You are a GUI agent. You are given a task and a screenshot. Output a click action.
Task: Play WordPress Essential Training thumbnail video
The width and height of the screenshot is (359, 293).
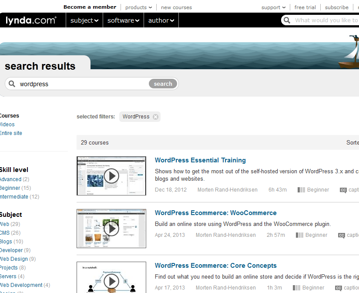pyautogui.click(x=111, y=176)
